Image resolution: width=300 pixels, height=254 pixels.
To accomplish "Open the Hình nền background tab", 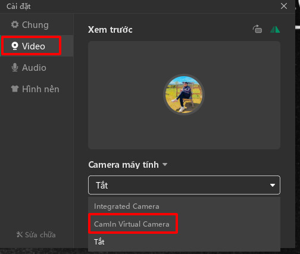I will (37, 89).
